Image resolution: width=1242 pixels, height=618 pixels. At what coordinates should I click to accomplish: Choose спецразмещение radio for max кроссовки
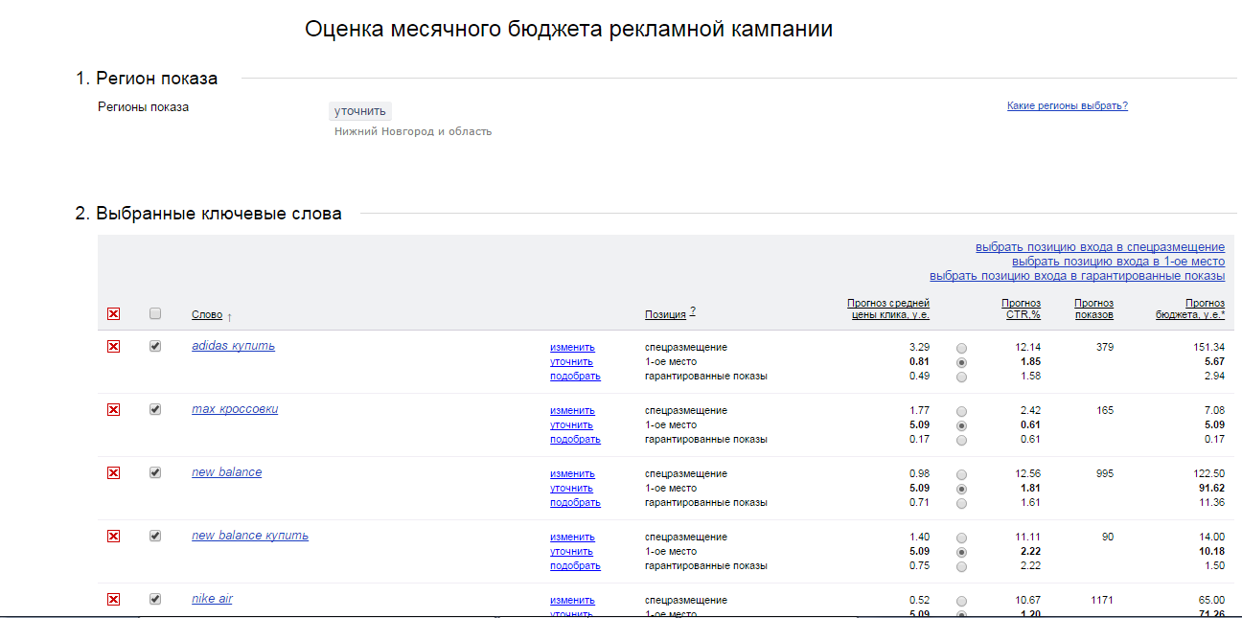(x=961, y=411)
